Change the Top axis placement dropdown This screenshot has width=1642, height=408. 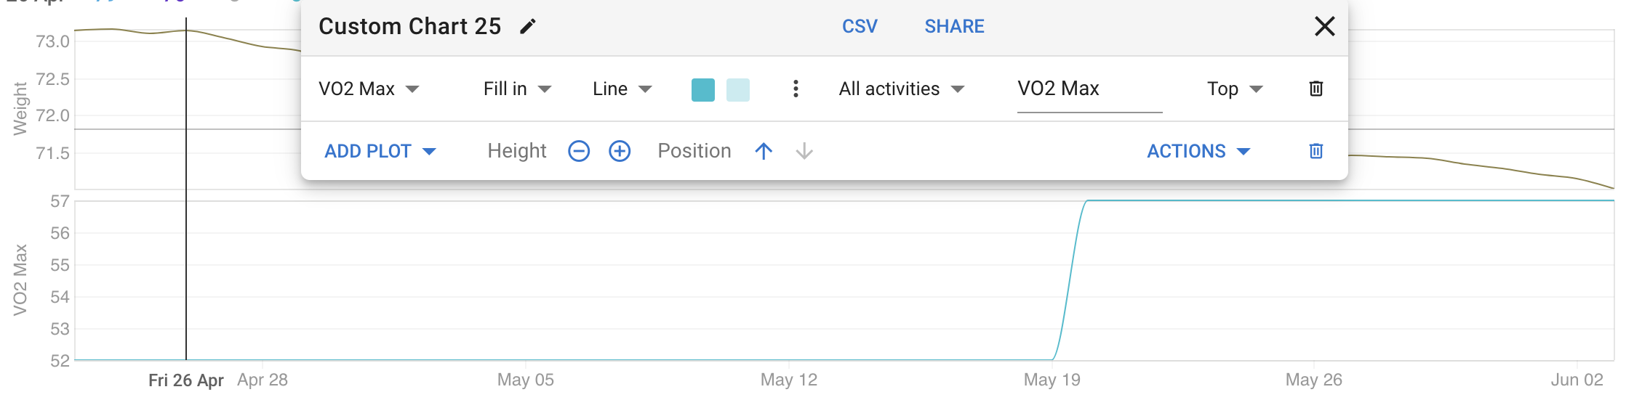coord(1235,89)
